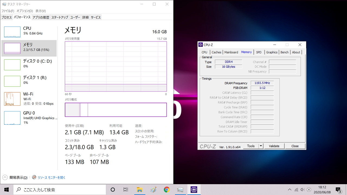Click Close button in CPU-Z
Viewport: 347px width, 195px height.
click(295, 146)
